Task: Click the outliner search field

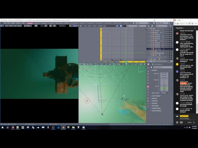Action: click(161, 26)
